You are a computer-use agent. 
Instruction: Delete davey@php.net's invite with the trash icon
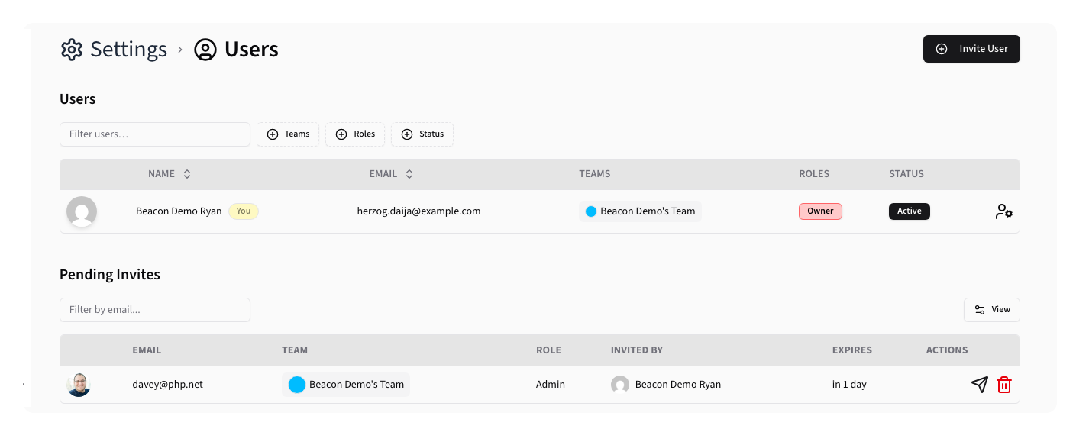point(1004,385)
